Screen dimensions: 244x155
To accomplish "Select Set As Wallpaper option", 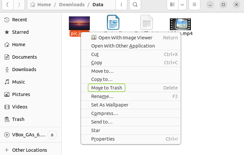I will (x=110, y=105).
